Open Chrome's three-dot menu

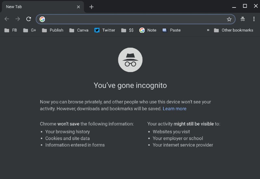coord(254,19)
